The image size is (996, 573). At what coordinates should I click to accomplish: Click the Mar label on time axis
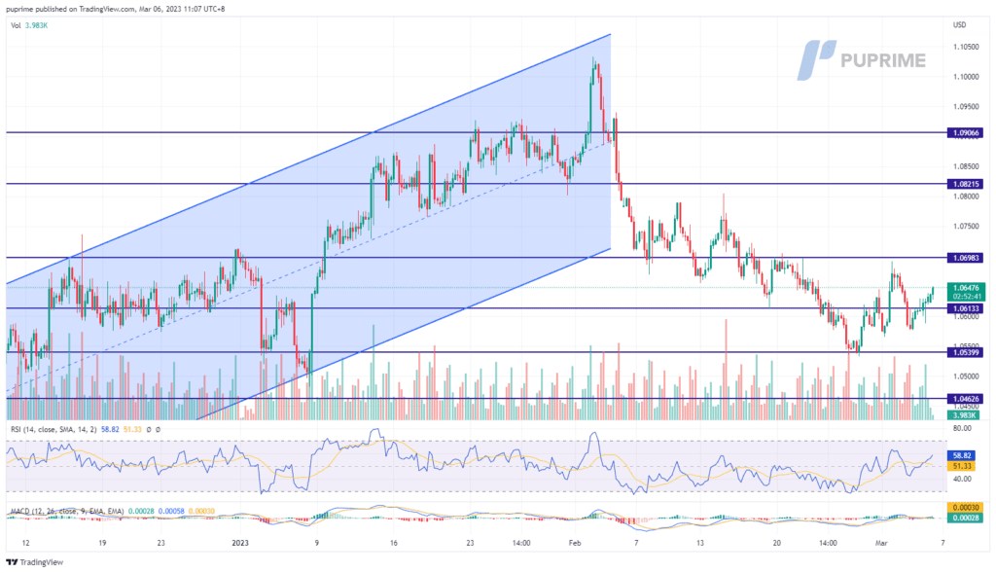click(881, 543)
